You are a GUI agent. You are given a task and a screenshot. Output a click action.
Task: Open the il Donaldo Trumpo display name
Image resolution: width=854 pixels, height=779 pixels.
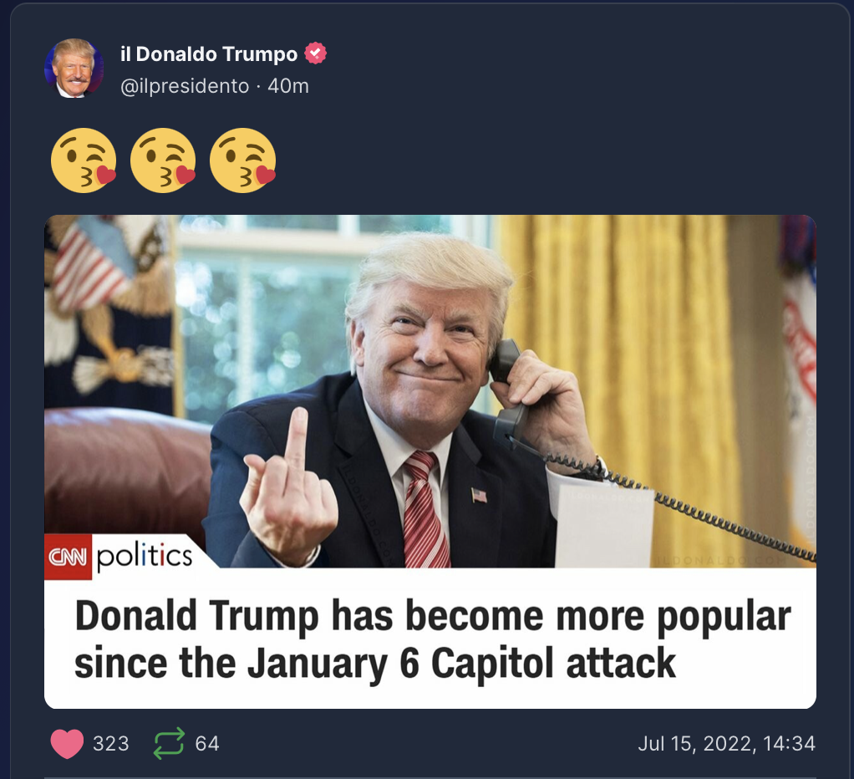coord(209,54)
